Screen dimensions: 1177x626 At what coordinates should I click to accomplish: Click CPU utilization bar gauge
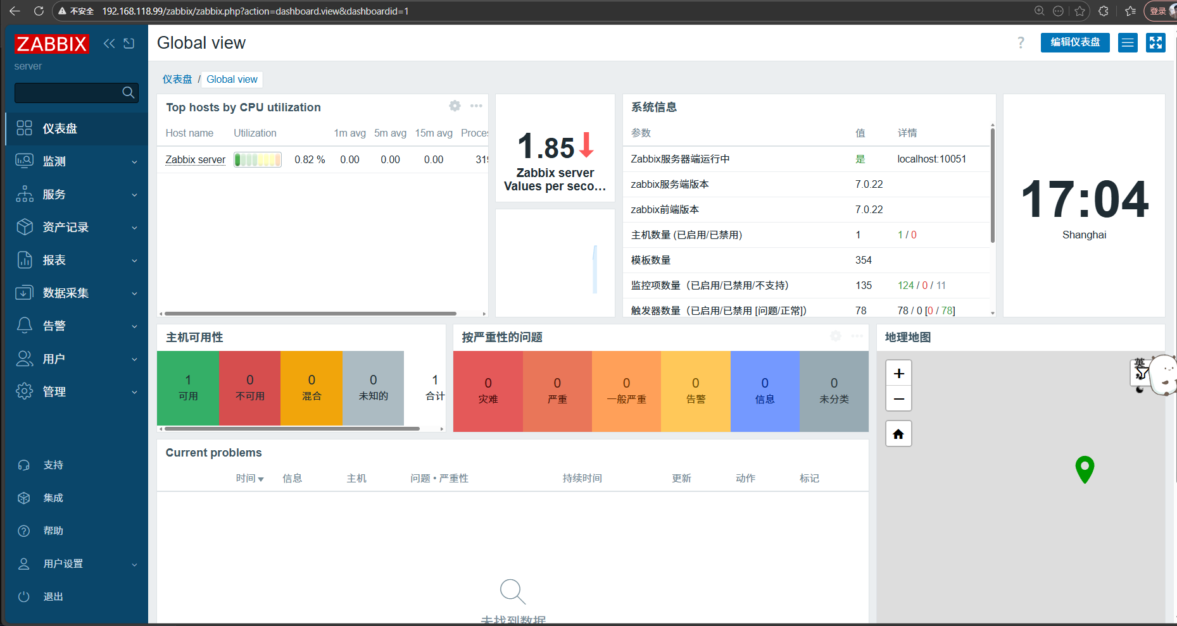(x=258, y=159)
